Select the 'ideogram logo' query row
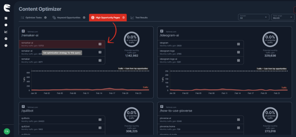The width and height of the screenshot is (296, 137). coord(201,52)
